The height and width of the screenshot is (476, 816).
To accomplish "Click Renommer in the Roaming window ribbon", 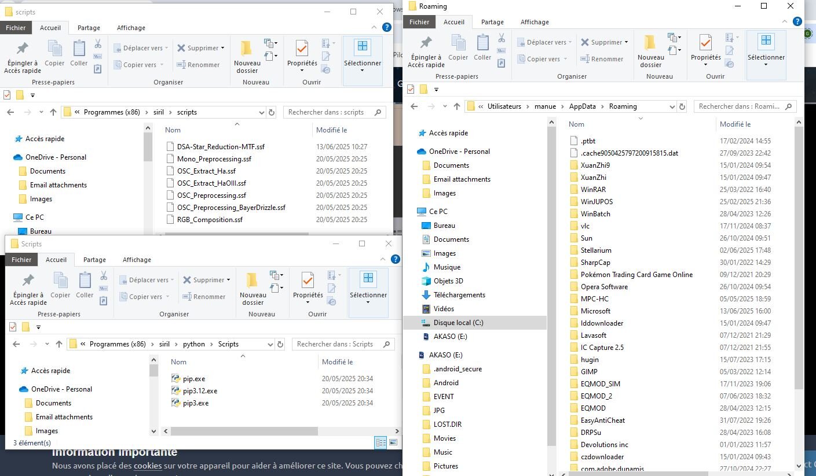I will pos(602,59).
